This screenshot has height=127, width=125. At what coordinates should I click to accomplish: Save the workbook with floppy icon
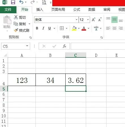pos(13,2)
